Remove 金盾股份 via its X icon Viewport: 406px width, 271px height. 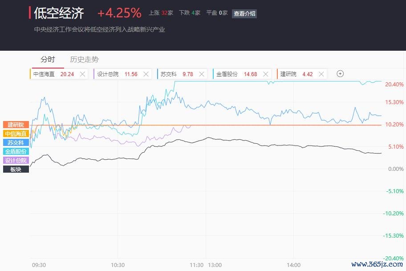(x=265, y=74)
